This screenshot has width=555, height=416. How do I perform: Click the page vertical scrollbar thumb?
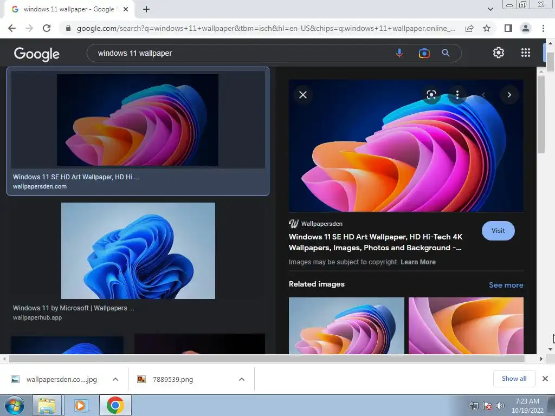(551, 62)
